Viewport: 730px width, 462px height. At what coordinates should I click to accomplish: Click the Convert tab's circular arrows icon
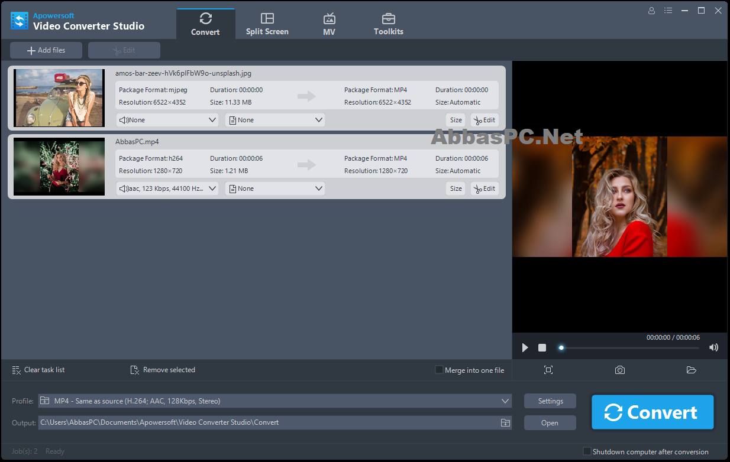pyautogui.click(x=205, y=18)
